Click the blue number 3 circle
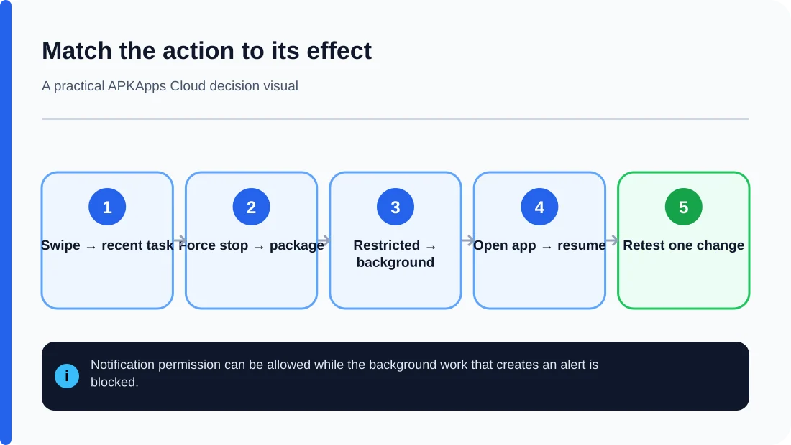This screenshot has height=445, width=791. pos(395,207)
